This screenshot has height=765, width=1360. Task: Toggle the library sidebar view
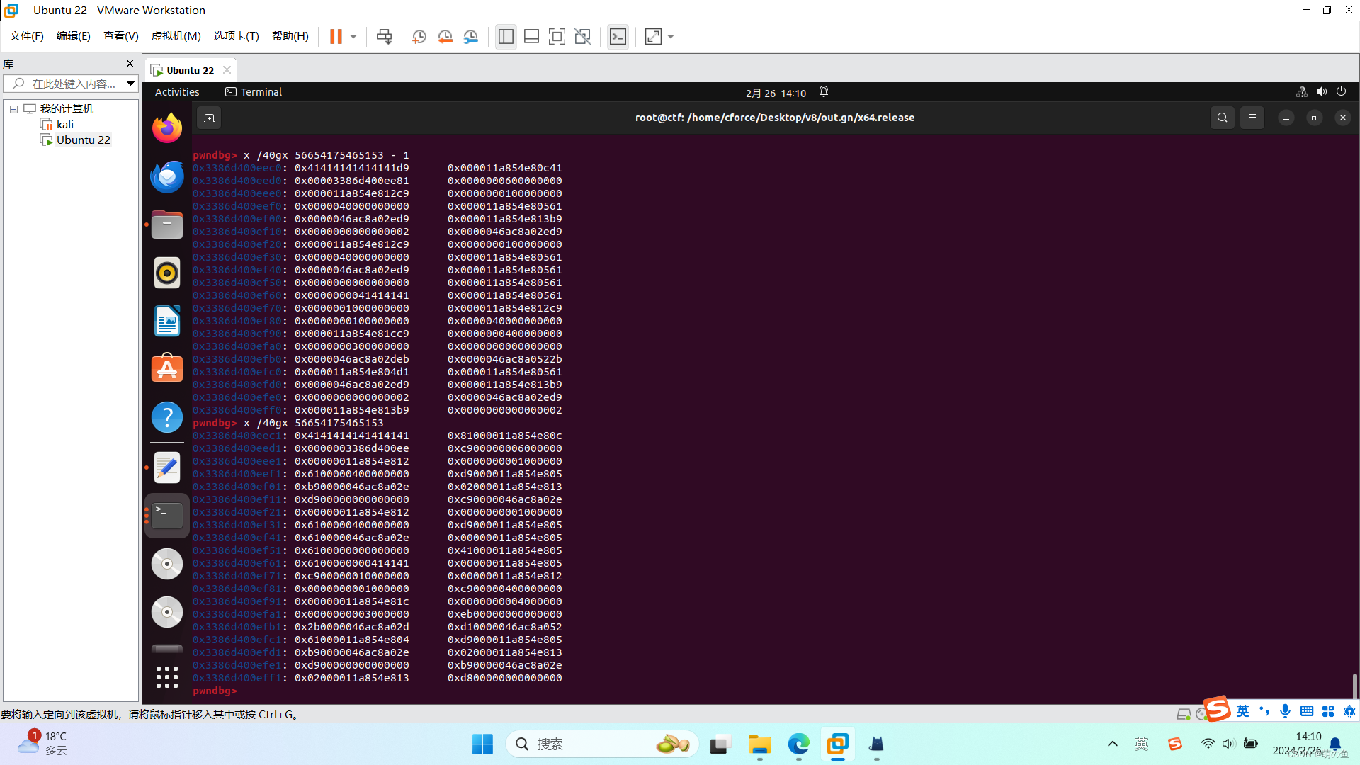(x=506, y=36)
